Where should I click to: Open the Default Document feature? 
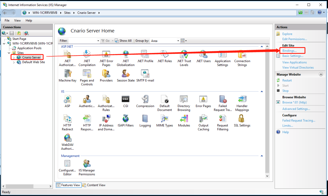[x=164, y=101]
